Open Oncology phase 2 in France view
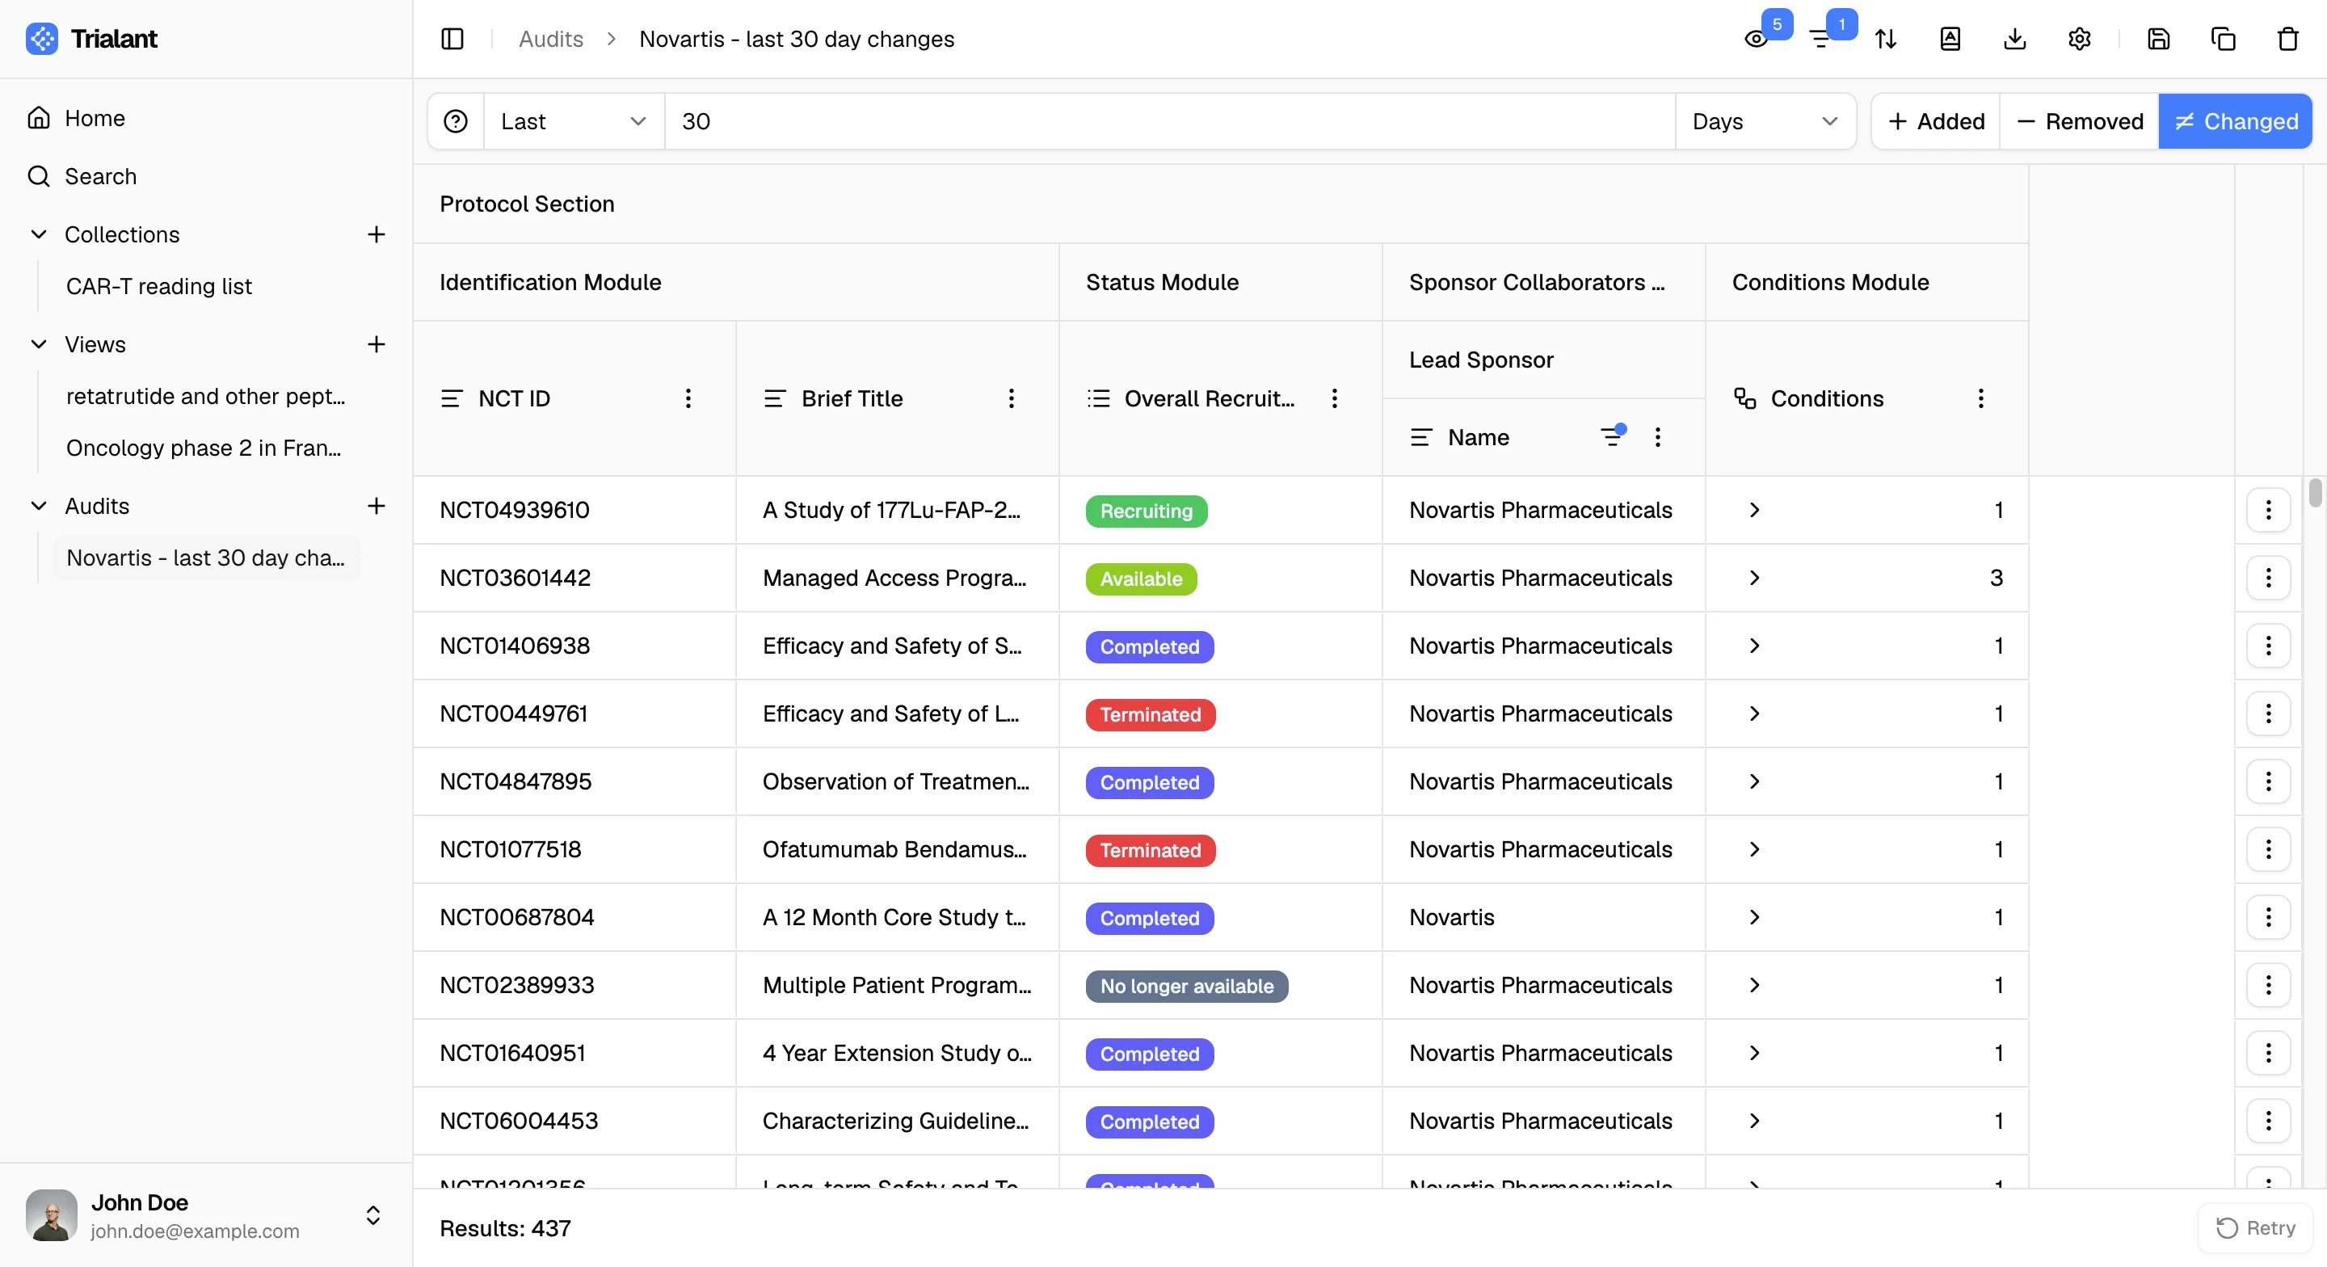This screenshot has height=1267, width=2327. tap(206, 448)
